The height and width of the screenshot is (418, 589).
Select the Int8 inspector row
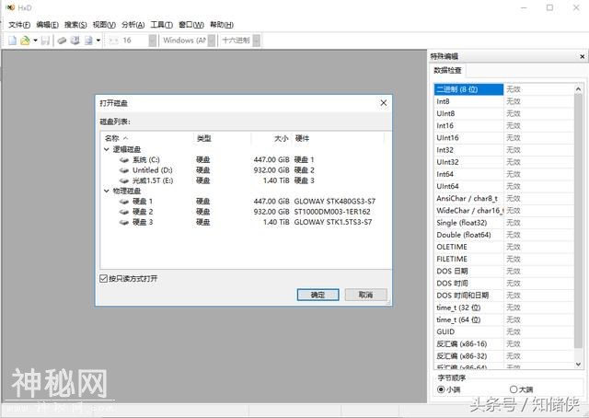(503, 101)
